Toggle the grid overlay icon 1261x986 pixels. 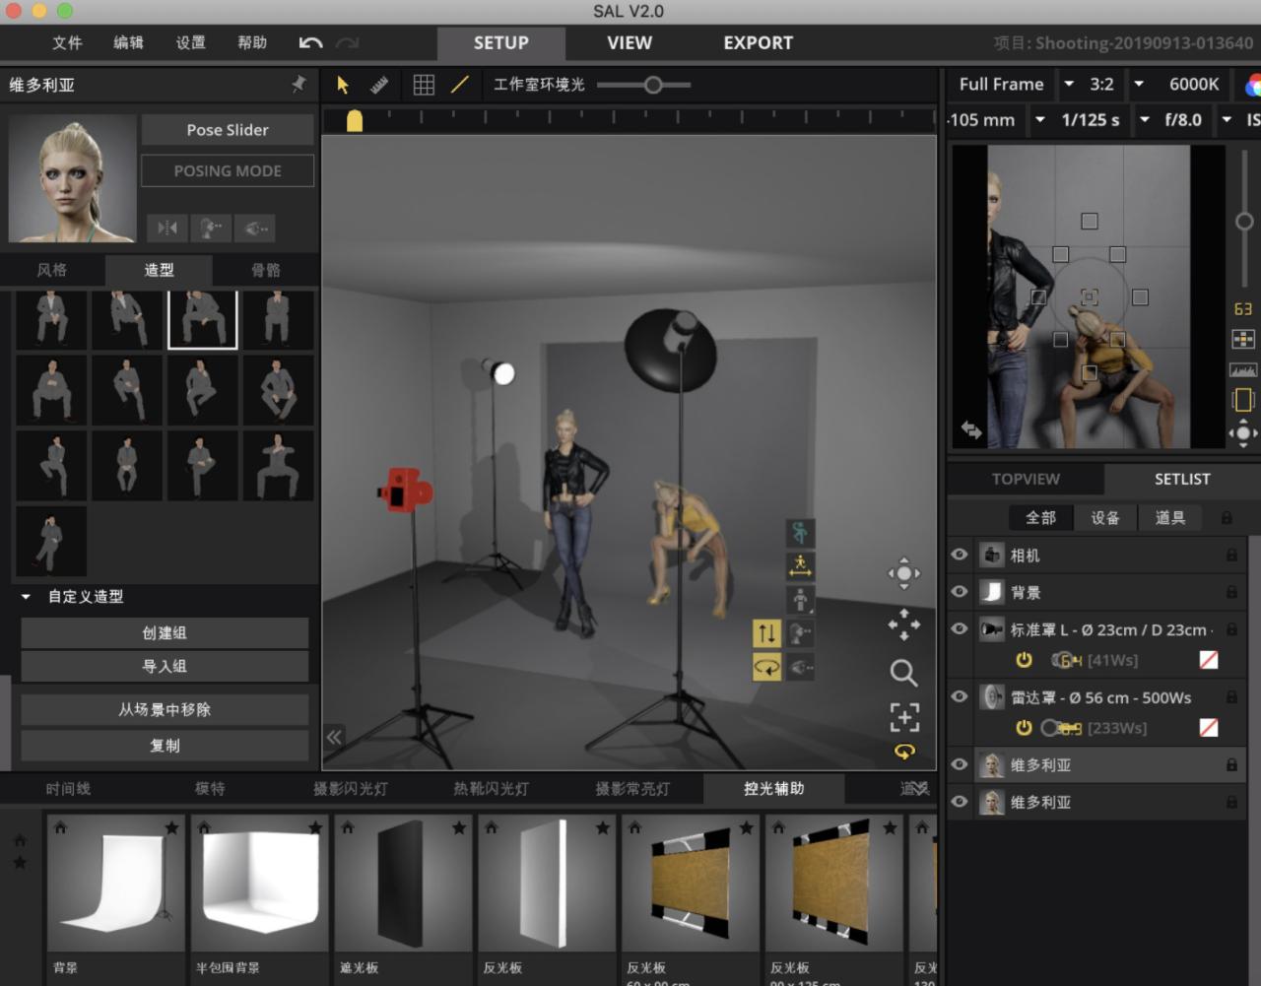click(x=424, y=85)
